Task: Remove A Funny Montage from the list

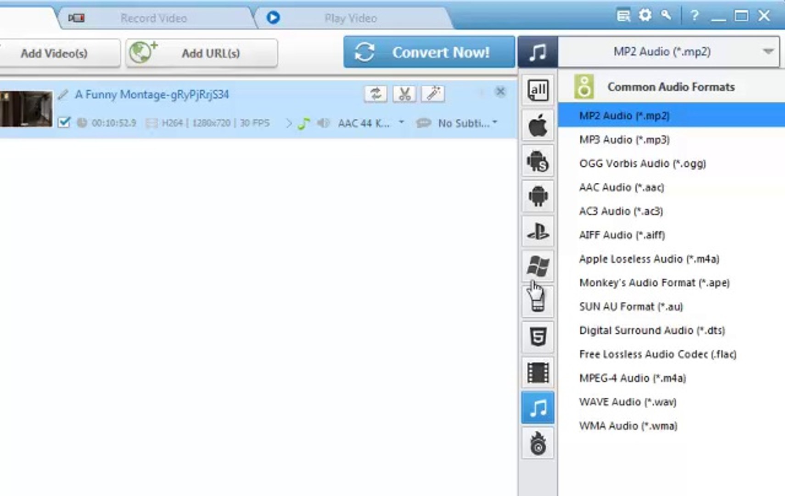Action: pyautogui.click(x=500, y=92)
